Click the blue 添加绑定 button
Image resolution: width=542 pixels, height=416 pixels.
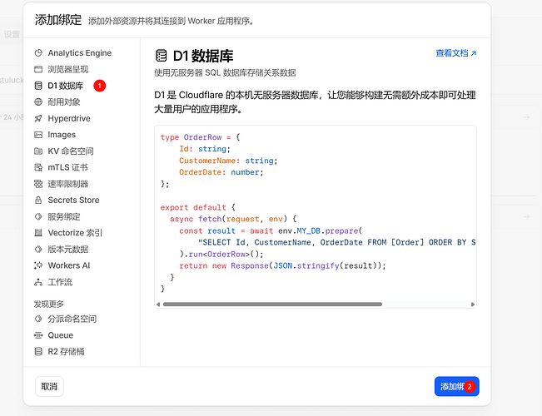456,386
